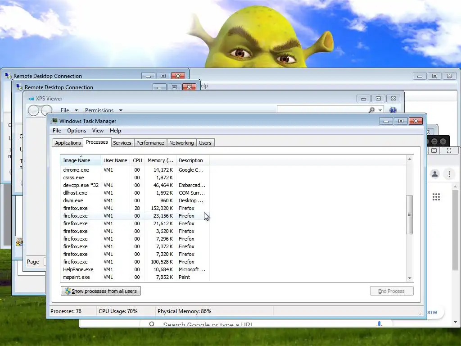This screenshot has height=346, width=461.
Task: Open the Help menu in Task Manager
Action: 116,131
